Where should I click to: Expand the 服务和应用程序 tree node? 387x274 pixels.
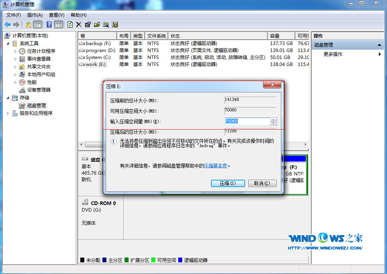7,113
